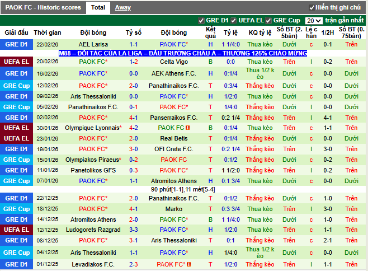Switch to the Away tab

point(122,7)
